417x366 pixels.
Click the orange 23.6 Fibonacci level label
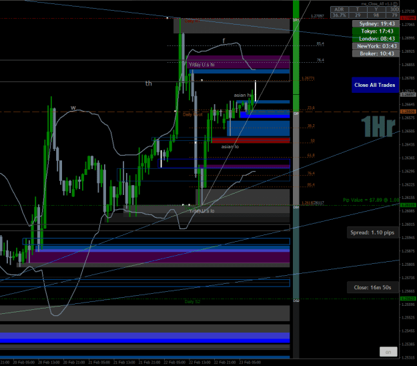pos(311,108)
